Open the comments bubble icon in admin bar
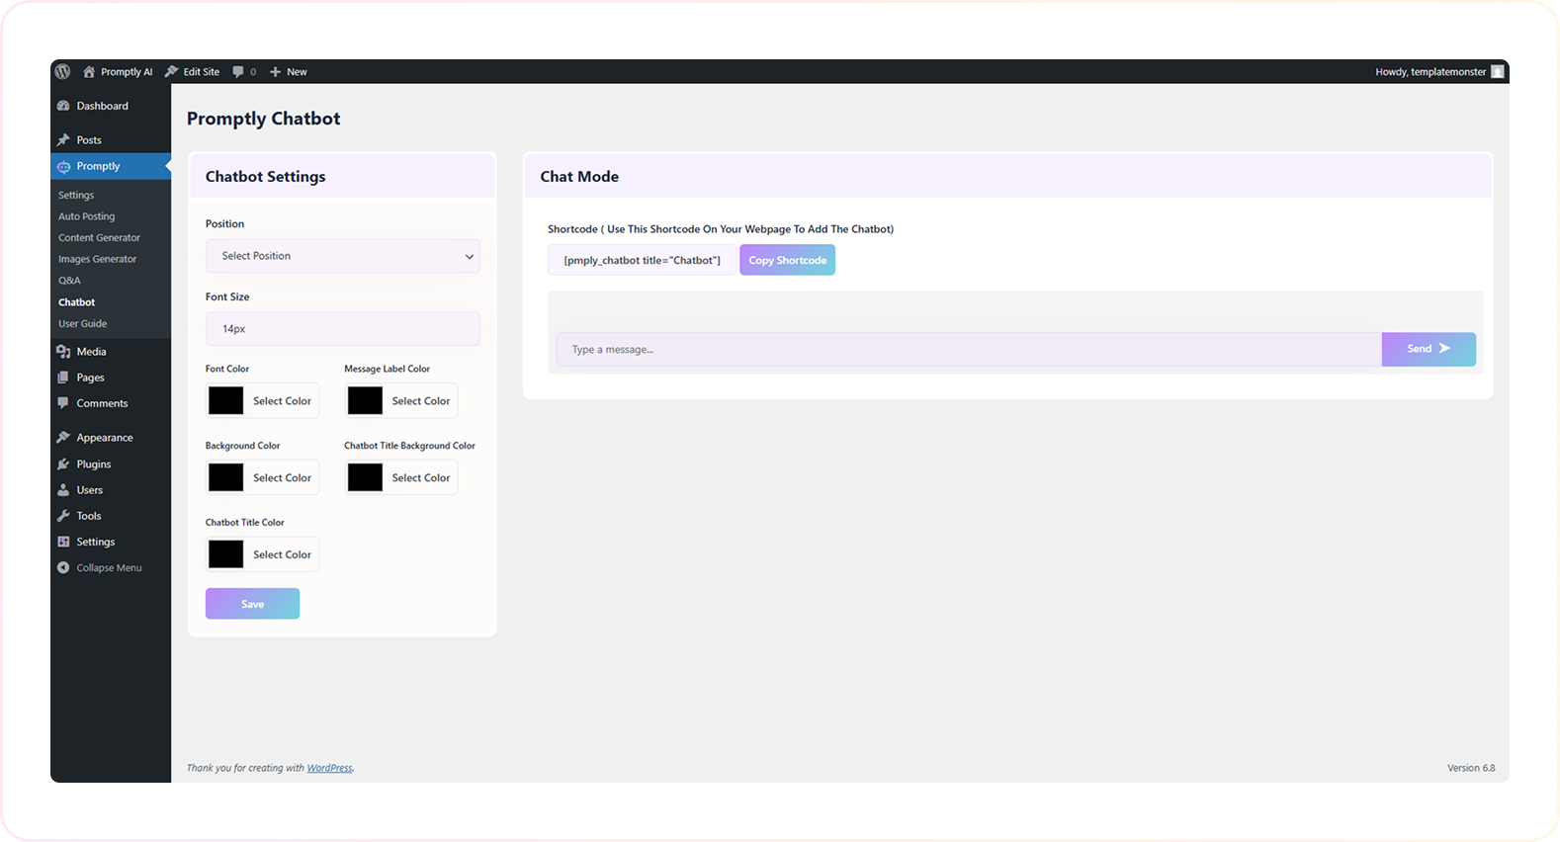Screen dimensions: 1560x842 pos(238,72)
